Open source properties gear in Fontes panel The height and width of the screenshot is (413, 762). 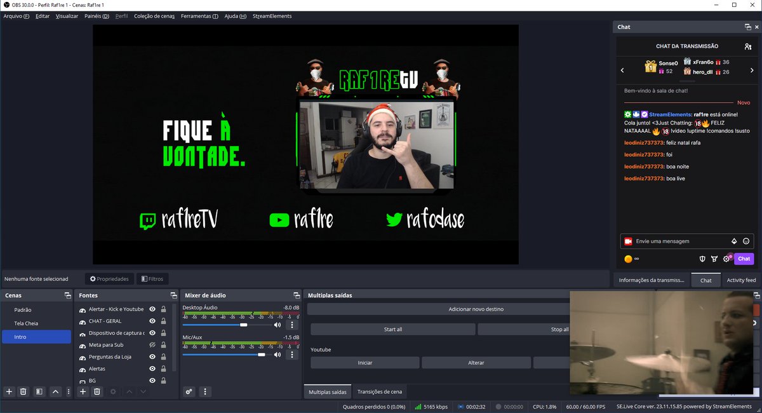(112, 392)
